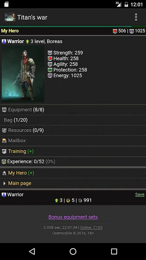Open Equipment (8/8) list

point(73,110)
